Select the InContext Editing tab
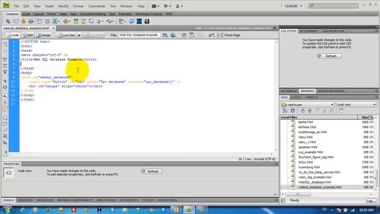This screenshot has height=214, width=380. point(93,14)
